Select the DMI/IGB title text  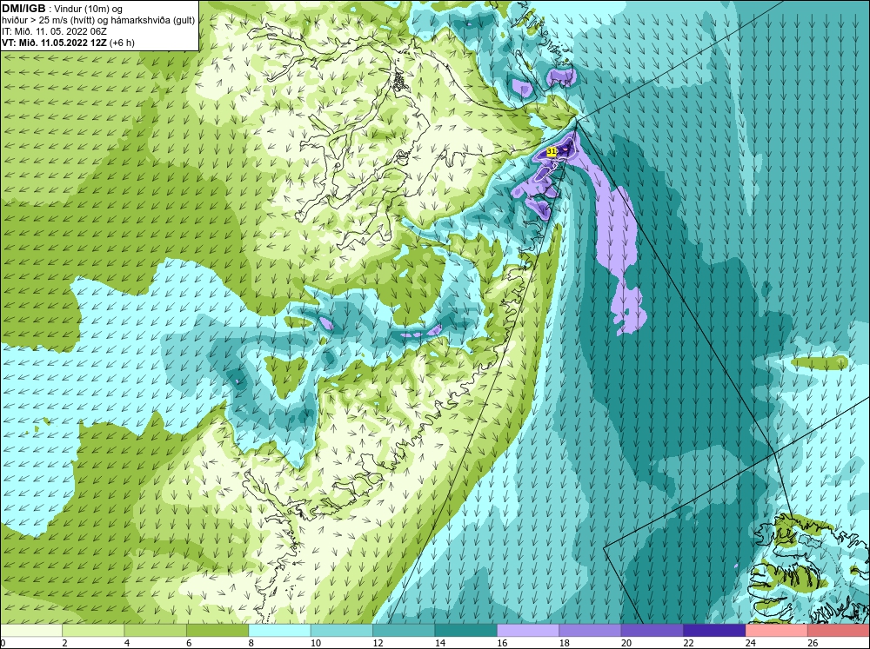click(23, 9)
